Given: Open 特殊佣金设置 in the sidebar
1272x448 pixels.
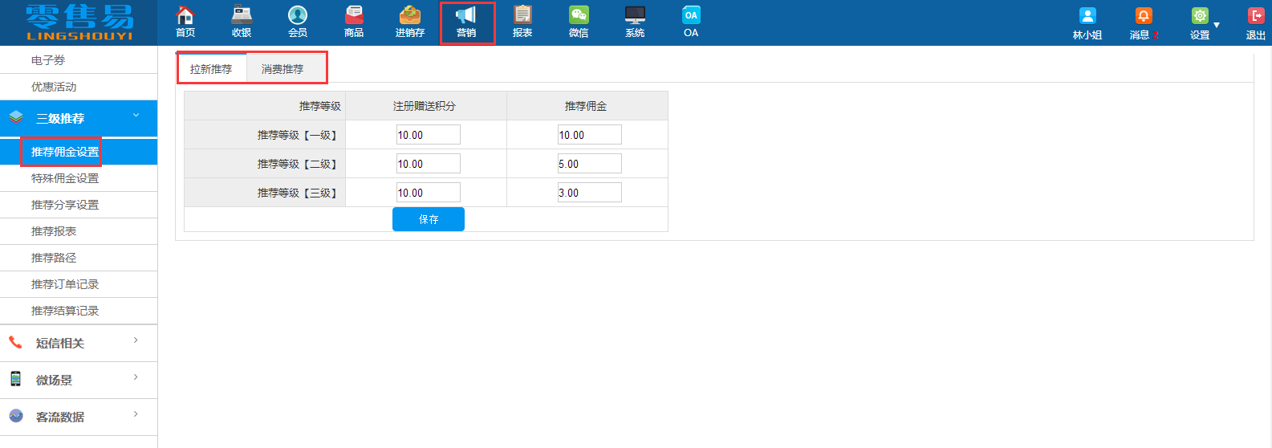Looking at the screenshot, I should point(65,178).
